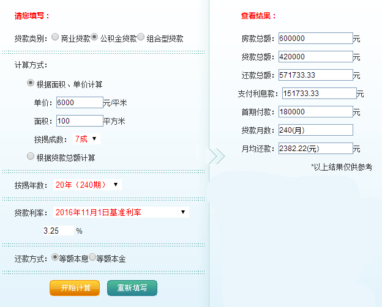The height and width of the screenshot is (307, 382).
Task: Click the 贷款总额 result field showing 420000
Action: [x=316, y=57]
